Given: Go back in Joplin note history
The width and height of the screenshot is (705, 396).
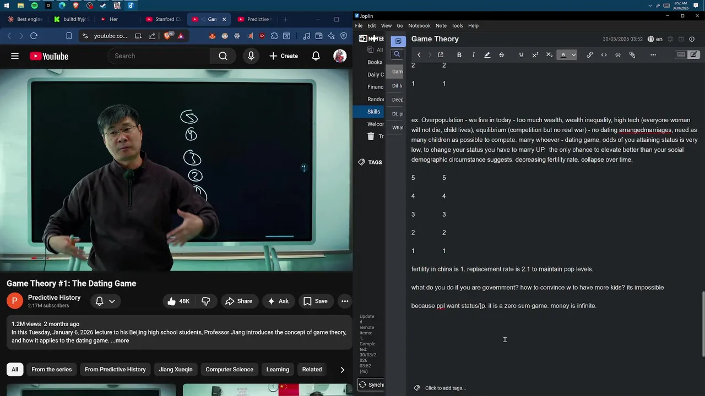Looking at the screenshot, I should point(419,55).
